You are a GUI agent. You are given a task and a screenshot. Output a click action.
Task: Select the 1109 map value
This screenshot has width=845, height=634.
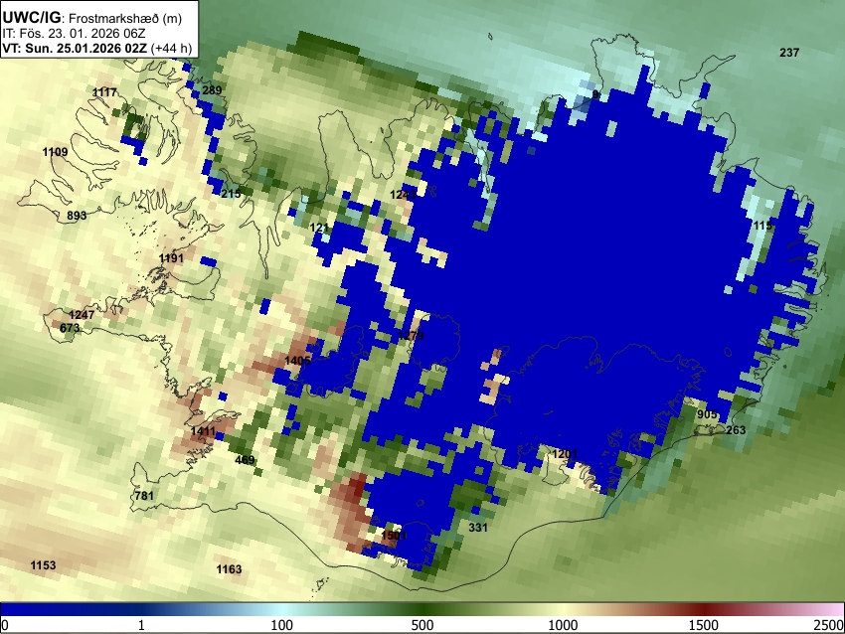click(55, 152)
